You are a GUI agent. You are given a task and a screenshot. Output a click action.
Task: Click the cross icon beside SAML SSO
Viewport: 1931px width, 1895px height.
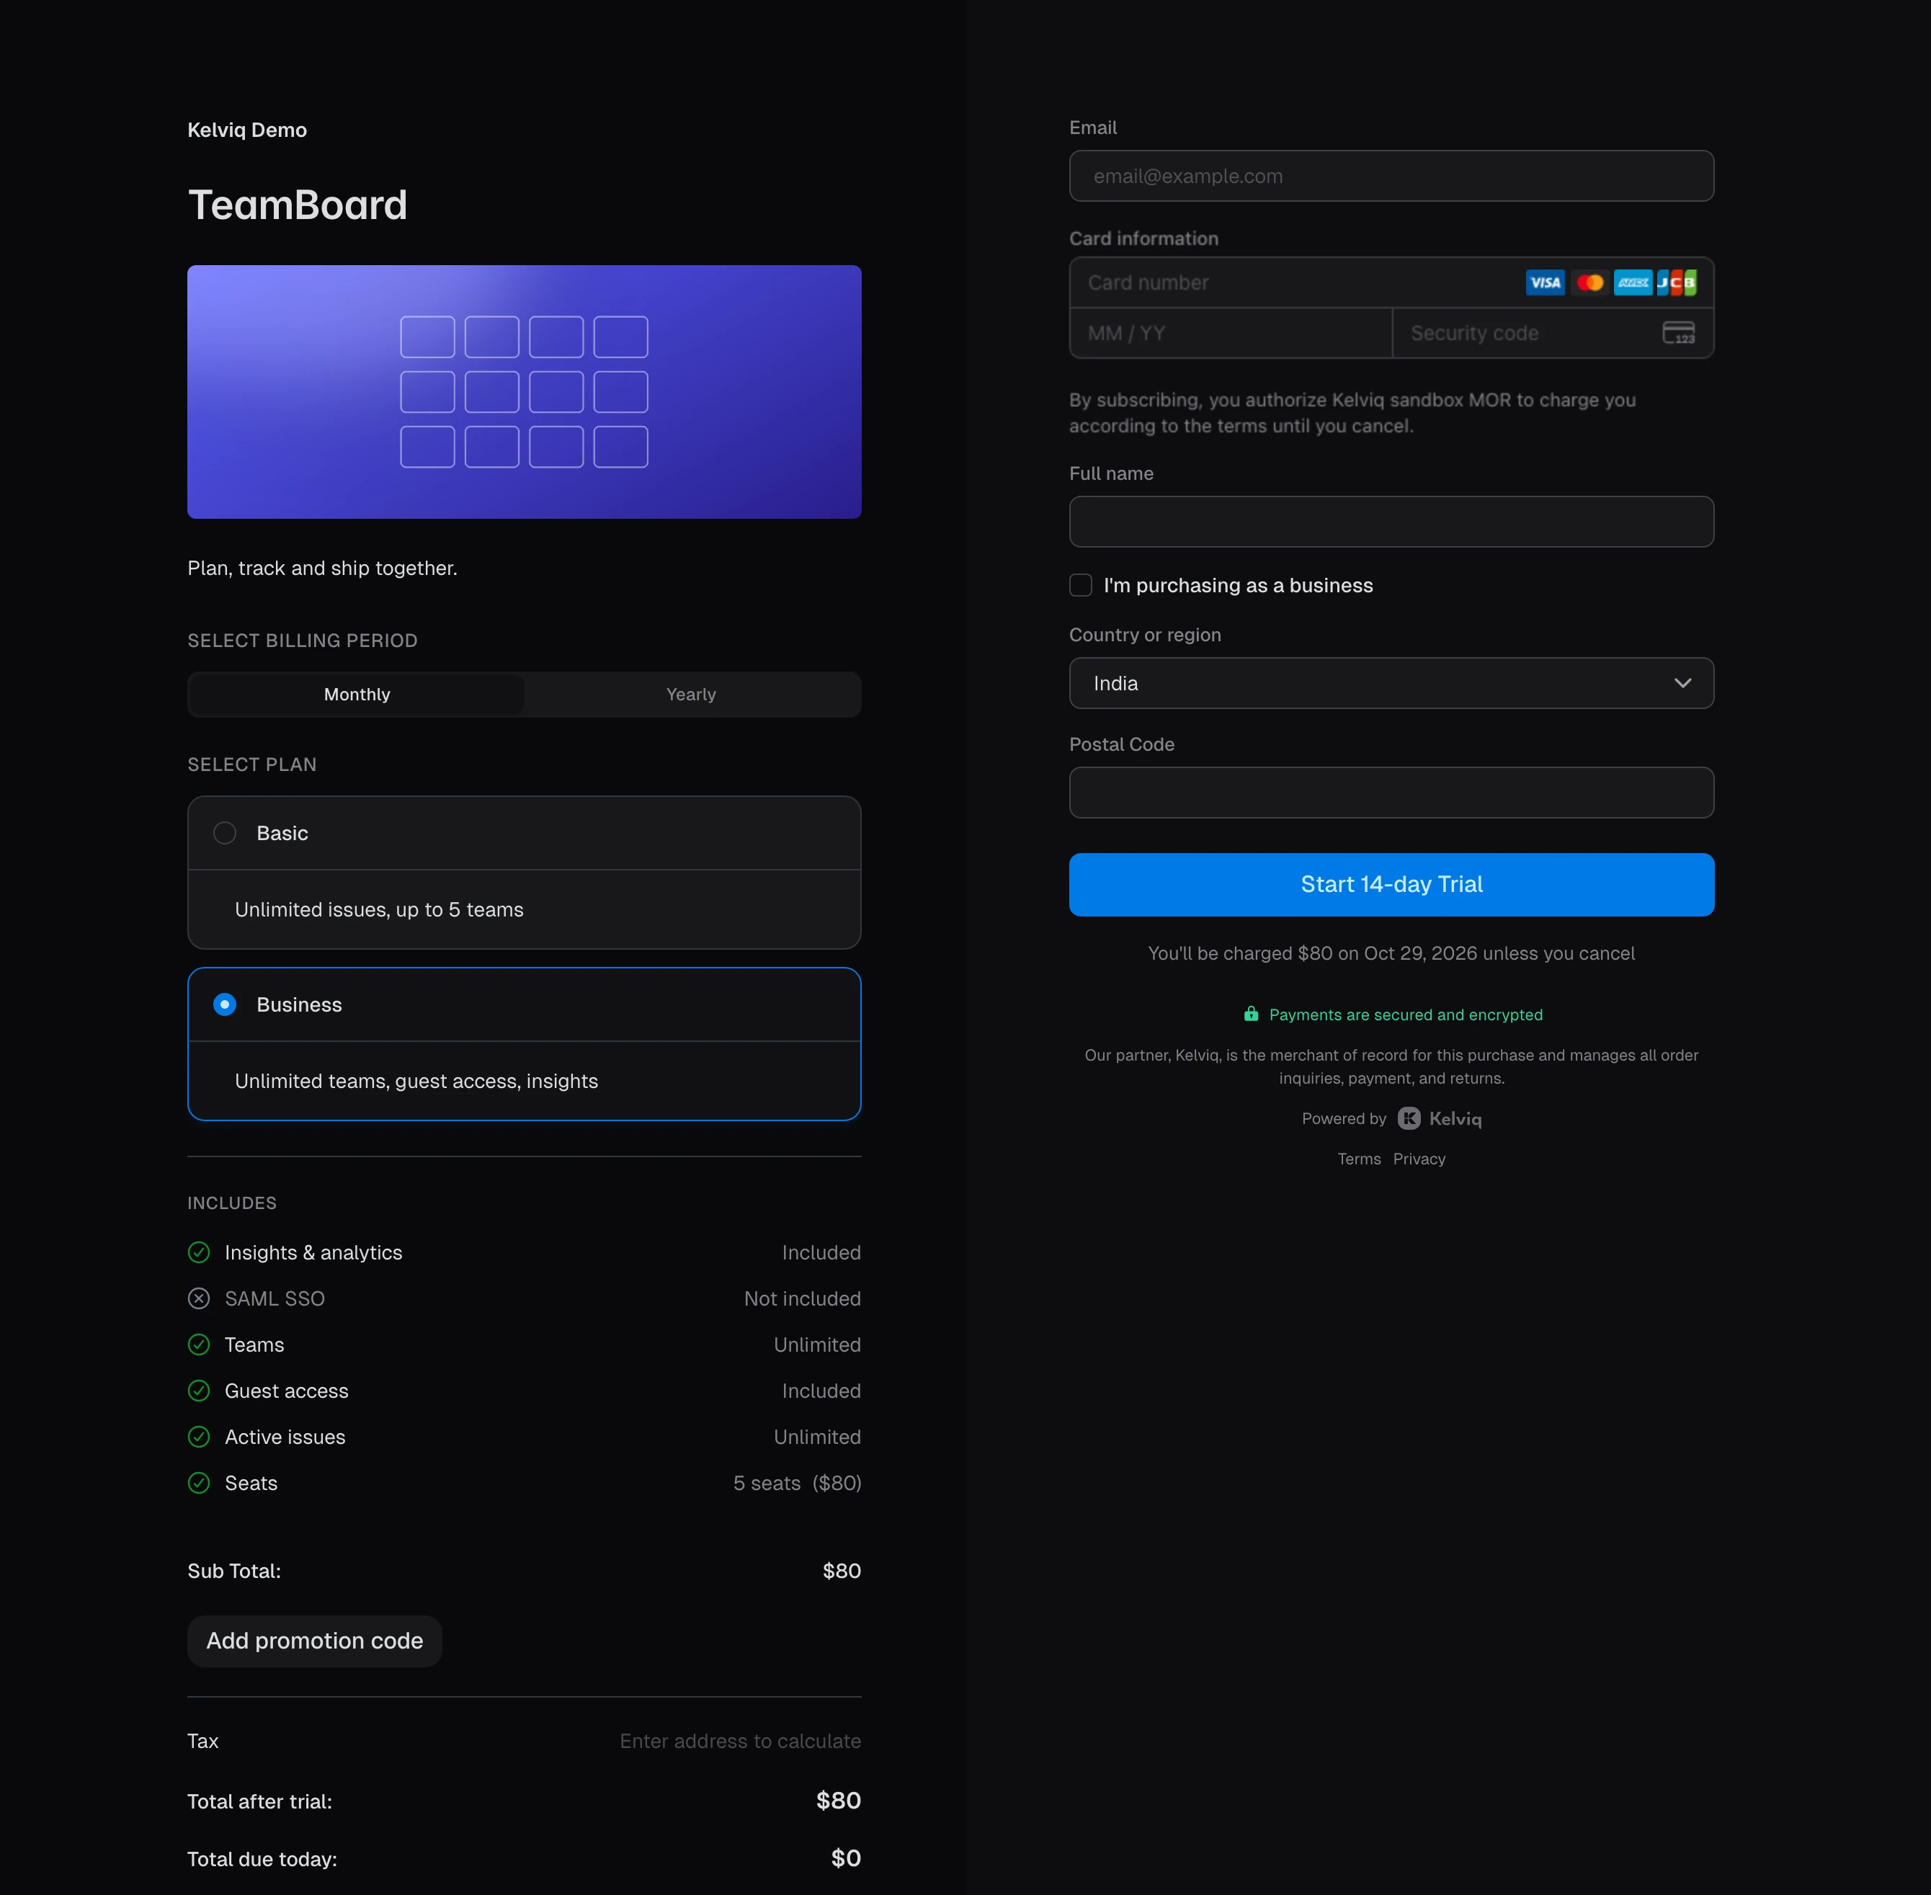pyautogui.click(x=199, y=1298)
